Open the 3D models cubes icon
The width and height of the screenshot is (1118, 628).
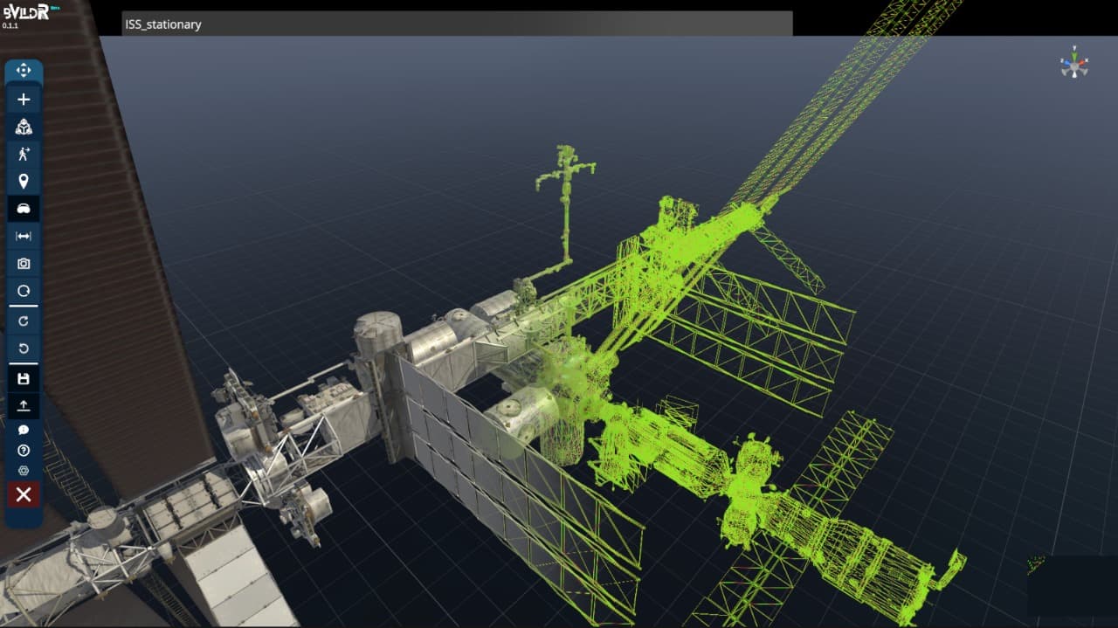(24, 127)
